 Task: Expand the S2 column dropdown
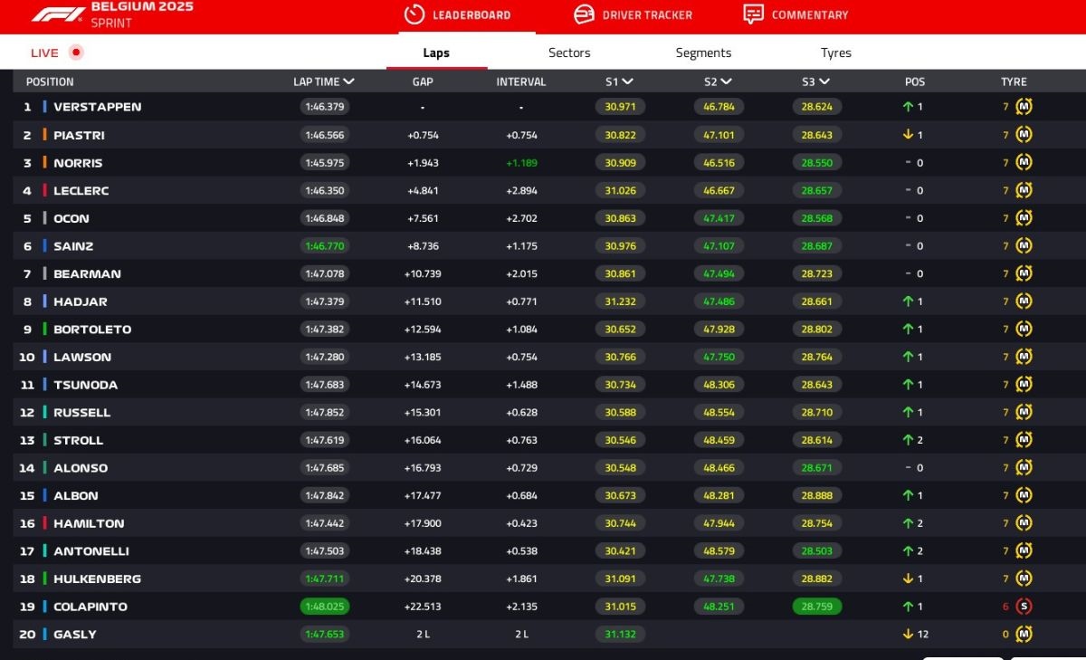click(x=726, y=81)
